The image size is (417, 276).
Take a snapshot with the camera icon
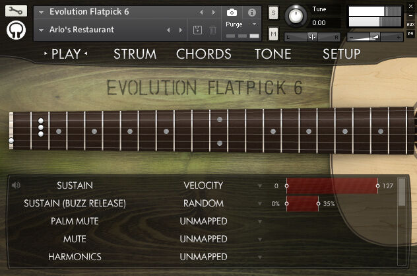pos(232,13)
